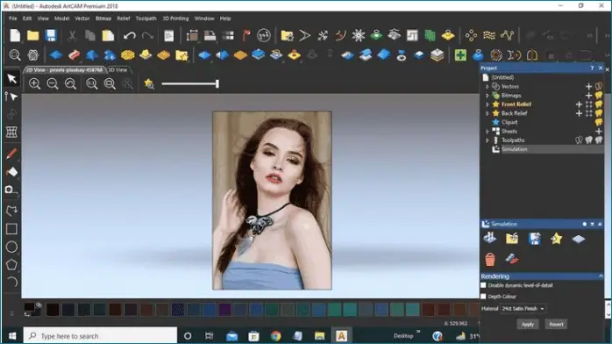Click the red flag toolbar icon
Image resolution: width=612 pixels, height=344 pixels.
(x=246, y=35)
